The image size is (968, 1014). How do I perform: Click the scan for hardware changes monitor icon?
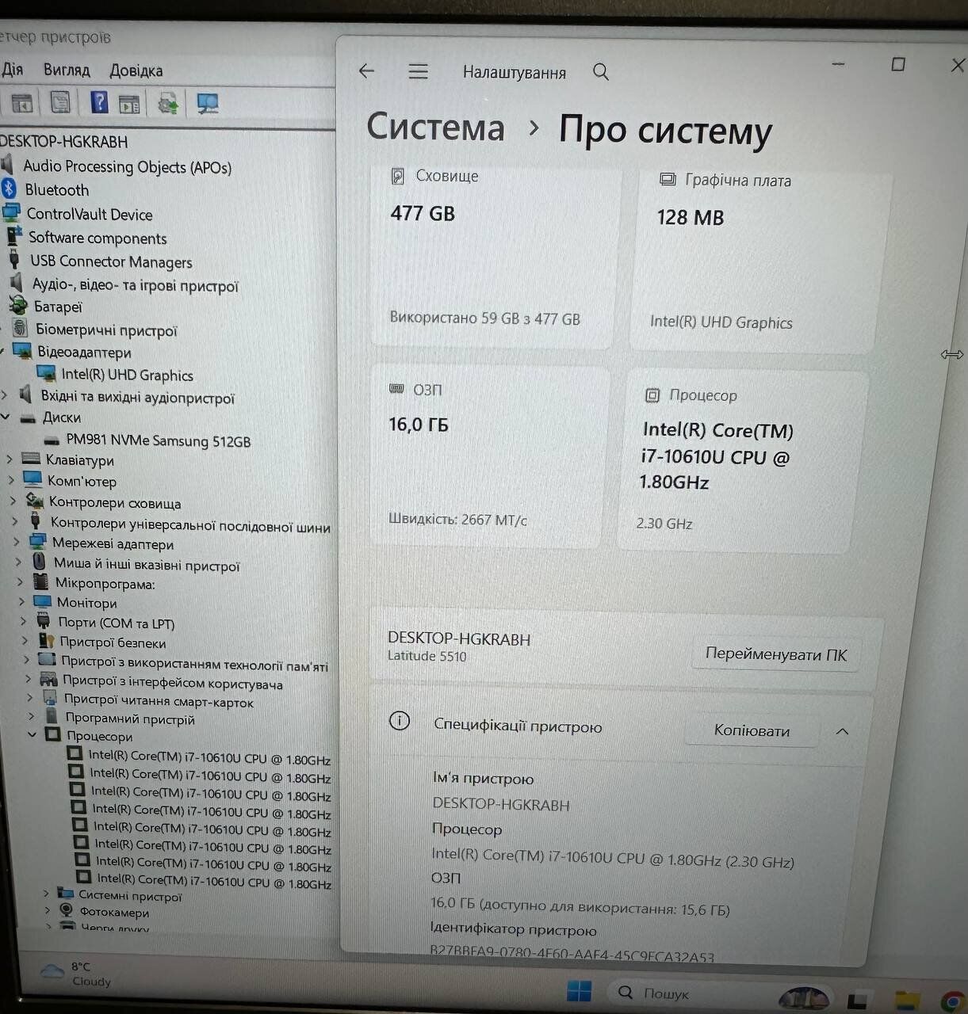(x=208, y=104)
